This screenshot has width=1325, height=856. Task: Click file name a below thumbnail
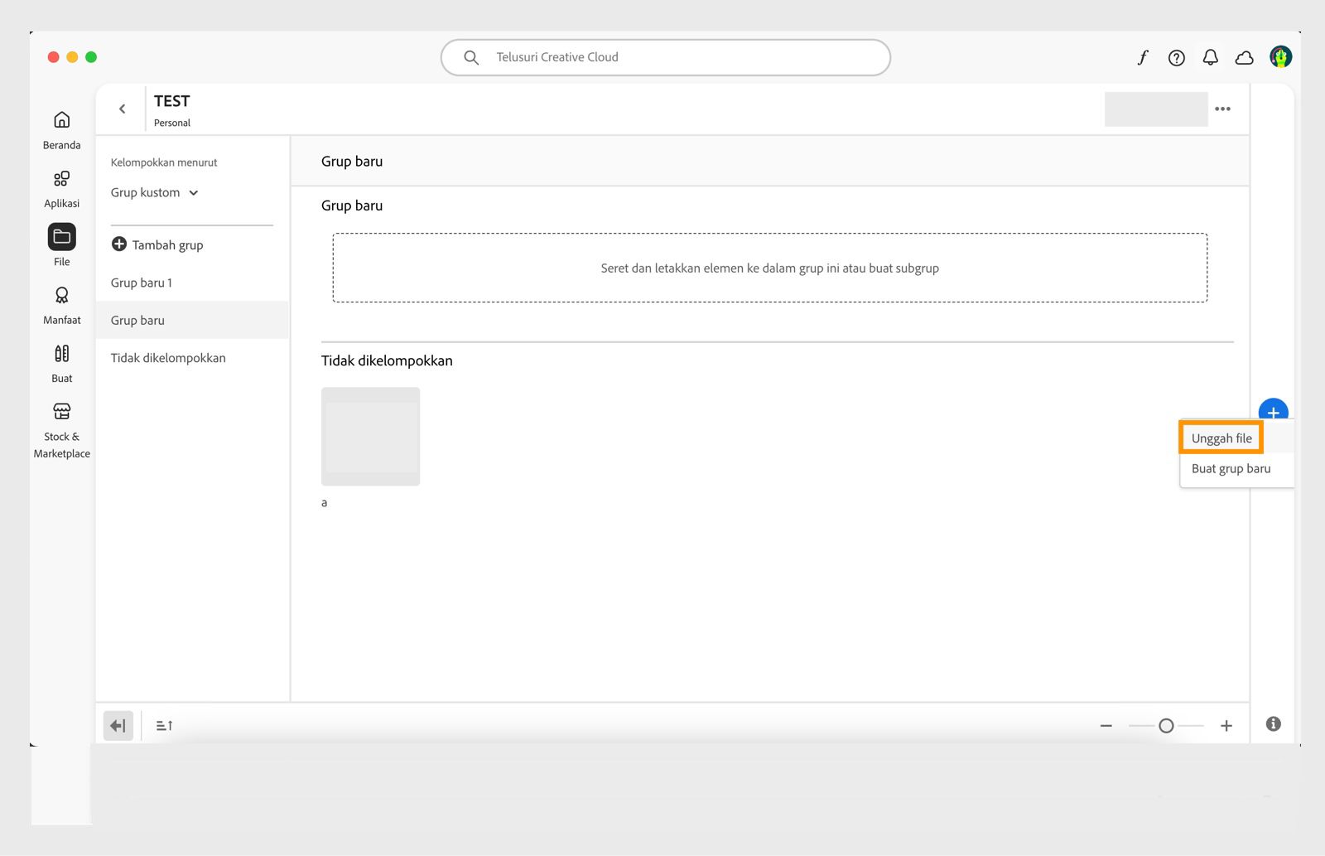coord(325,502)
